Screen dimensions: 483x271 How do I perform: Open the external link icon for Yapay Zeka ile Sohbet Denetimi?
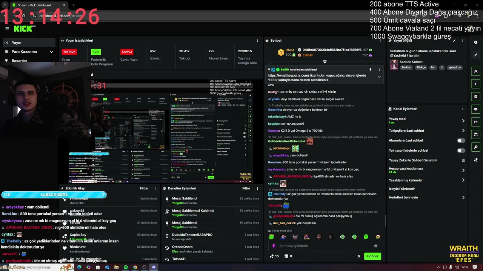click(463, 160)
